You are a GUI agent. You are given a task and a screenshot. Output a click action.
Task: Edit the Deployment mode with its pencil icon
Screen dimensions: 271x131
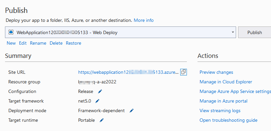[x=132, y=111]
